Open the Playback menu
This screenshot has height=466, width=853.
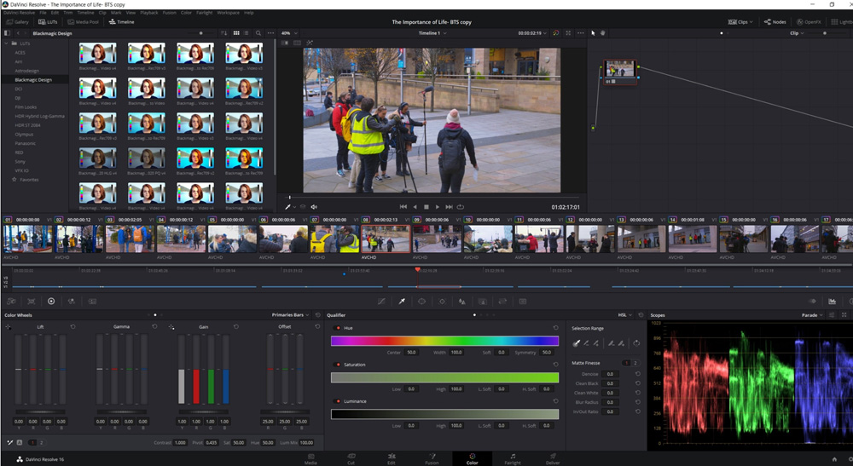tap(149, 13)
